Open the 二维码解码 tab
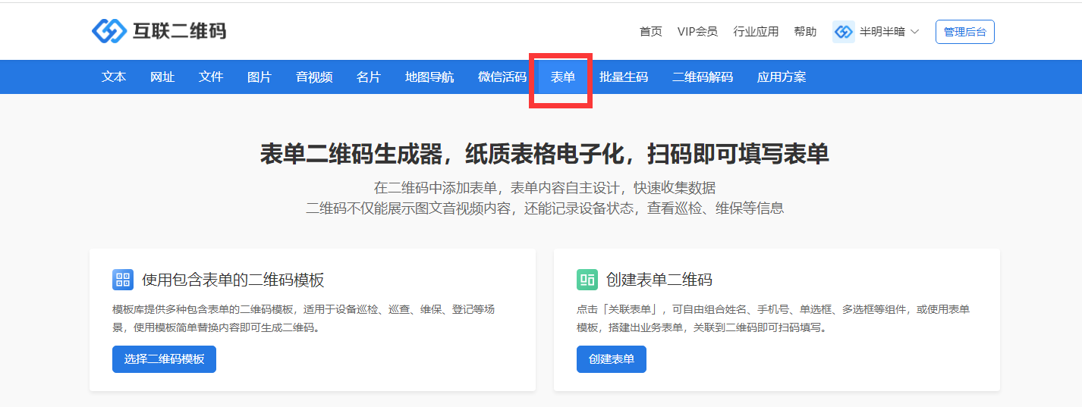The width and height of the screenshot is (1082, 407). 703,77
